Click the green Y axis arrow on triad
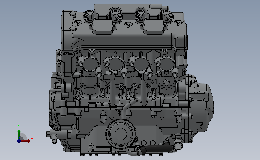The image size is (260, 160). (19, 134)
